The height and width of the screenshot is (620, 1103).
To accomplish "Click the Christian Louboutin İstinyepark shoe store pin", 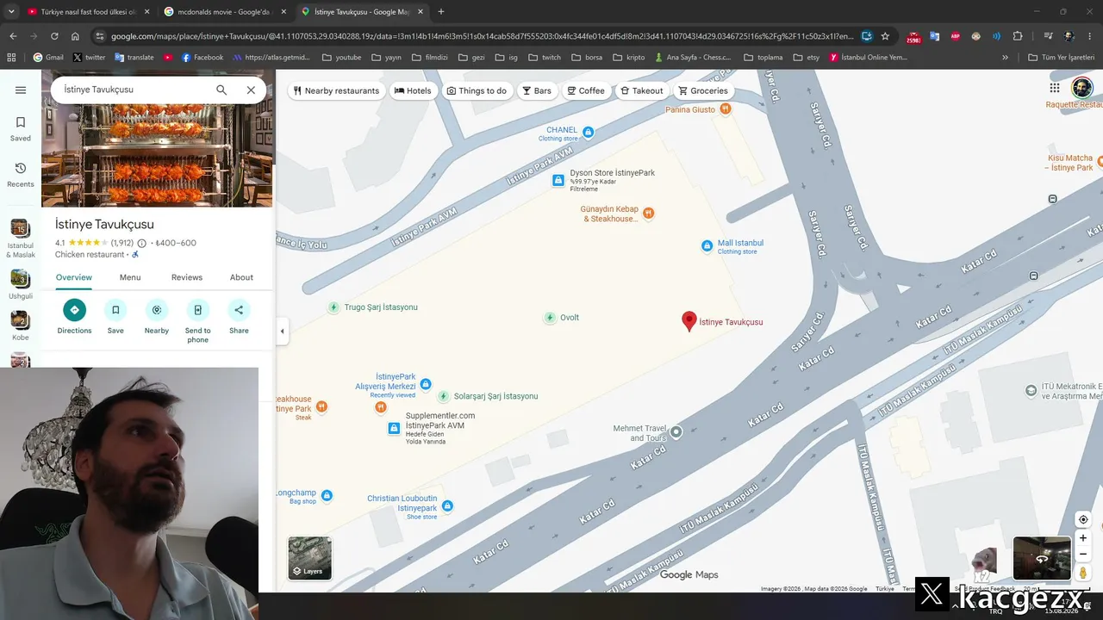I will click(447, 506).
